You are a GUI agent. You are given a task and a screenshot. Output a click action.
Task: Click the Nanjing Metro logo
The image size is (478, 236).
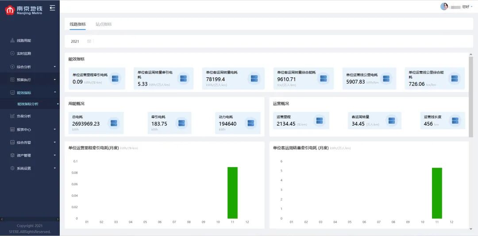23,10
